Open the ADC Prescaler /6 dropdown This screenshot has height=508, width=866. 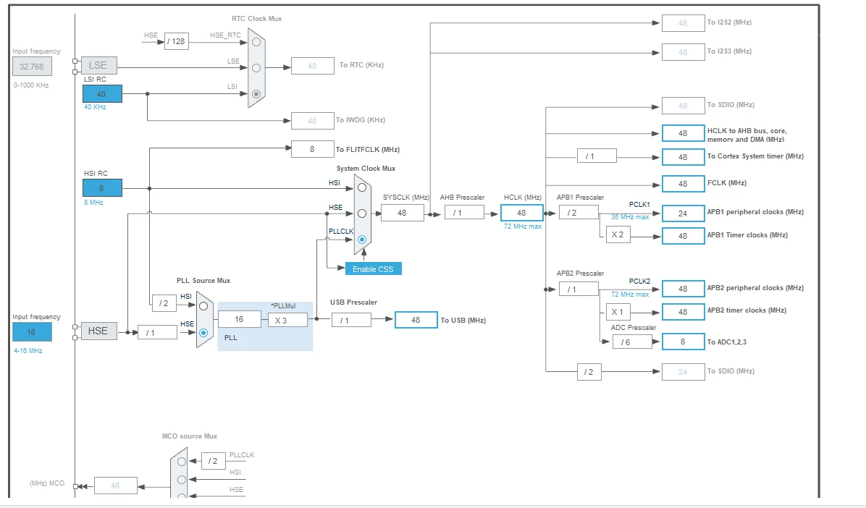tap(632, 342)
